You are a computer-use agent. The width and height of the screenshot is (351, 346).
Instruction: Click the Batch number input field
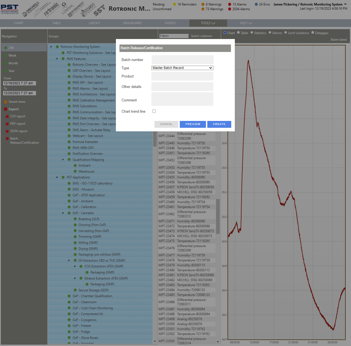183,60
